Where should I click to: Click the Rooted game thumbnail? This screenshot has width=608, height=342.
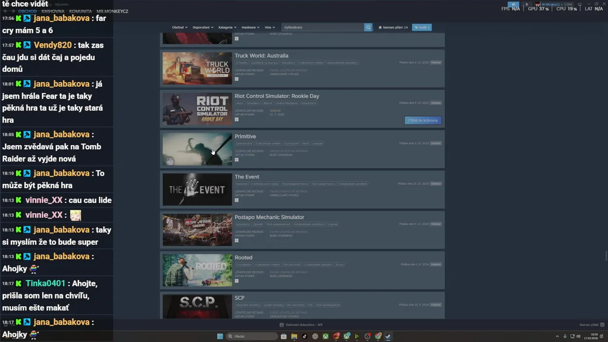coord(197,270)
